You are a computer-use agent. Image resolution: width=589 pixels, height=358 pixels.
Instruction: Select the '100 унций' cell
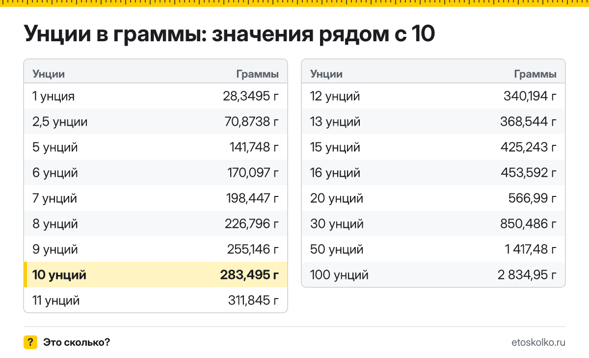click(x=339, y=275)
